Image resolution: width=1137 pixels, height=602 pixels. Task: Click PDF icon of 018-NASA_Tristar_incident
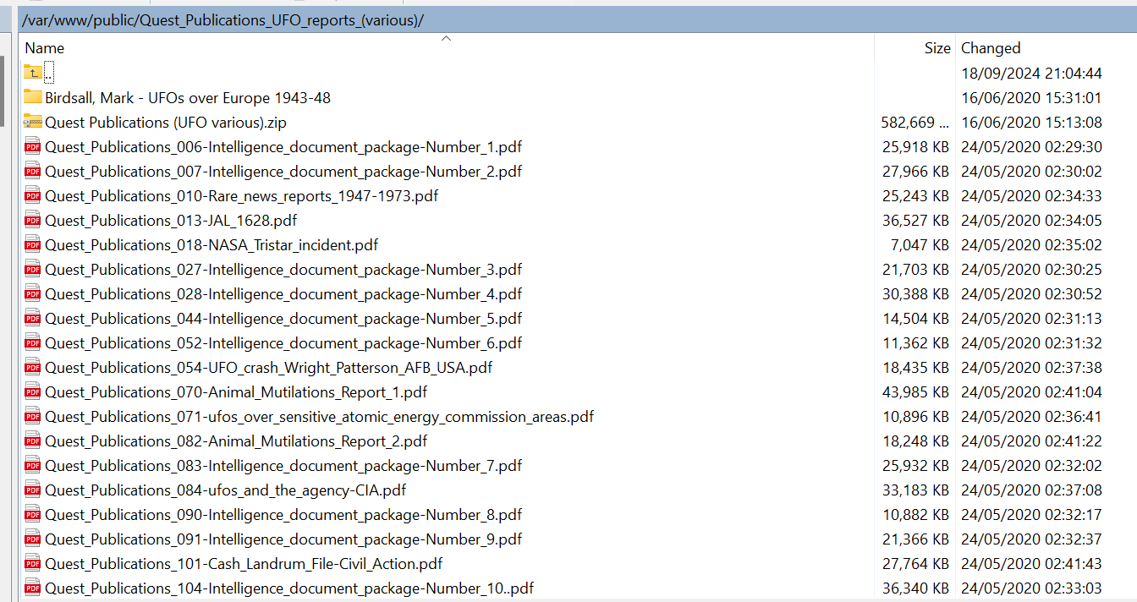[x=33, y=244]
